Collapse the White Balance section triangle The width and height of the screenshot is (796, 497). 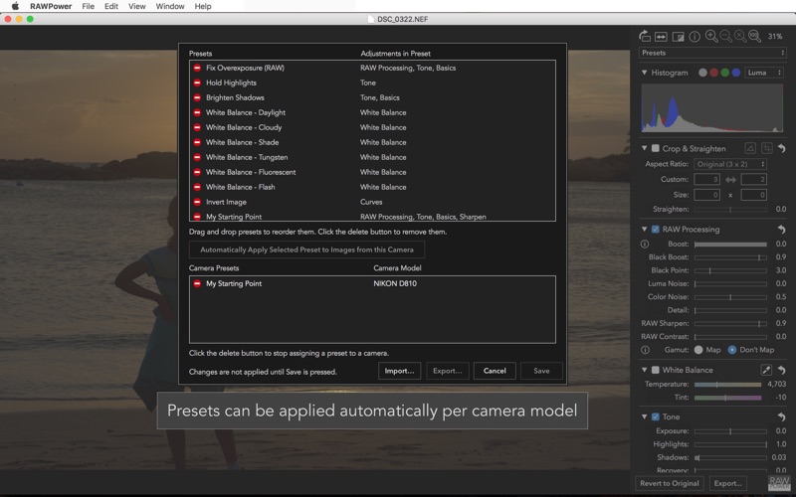point(644,370)
